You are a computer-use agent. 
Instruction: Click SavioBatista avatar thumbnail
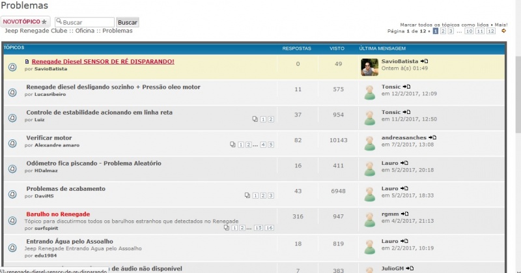tap(369, 67)
